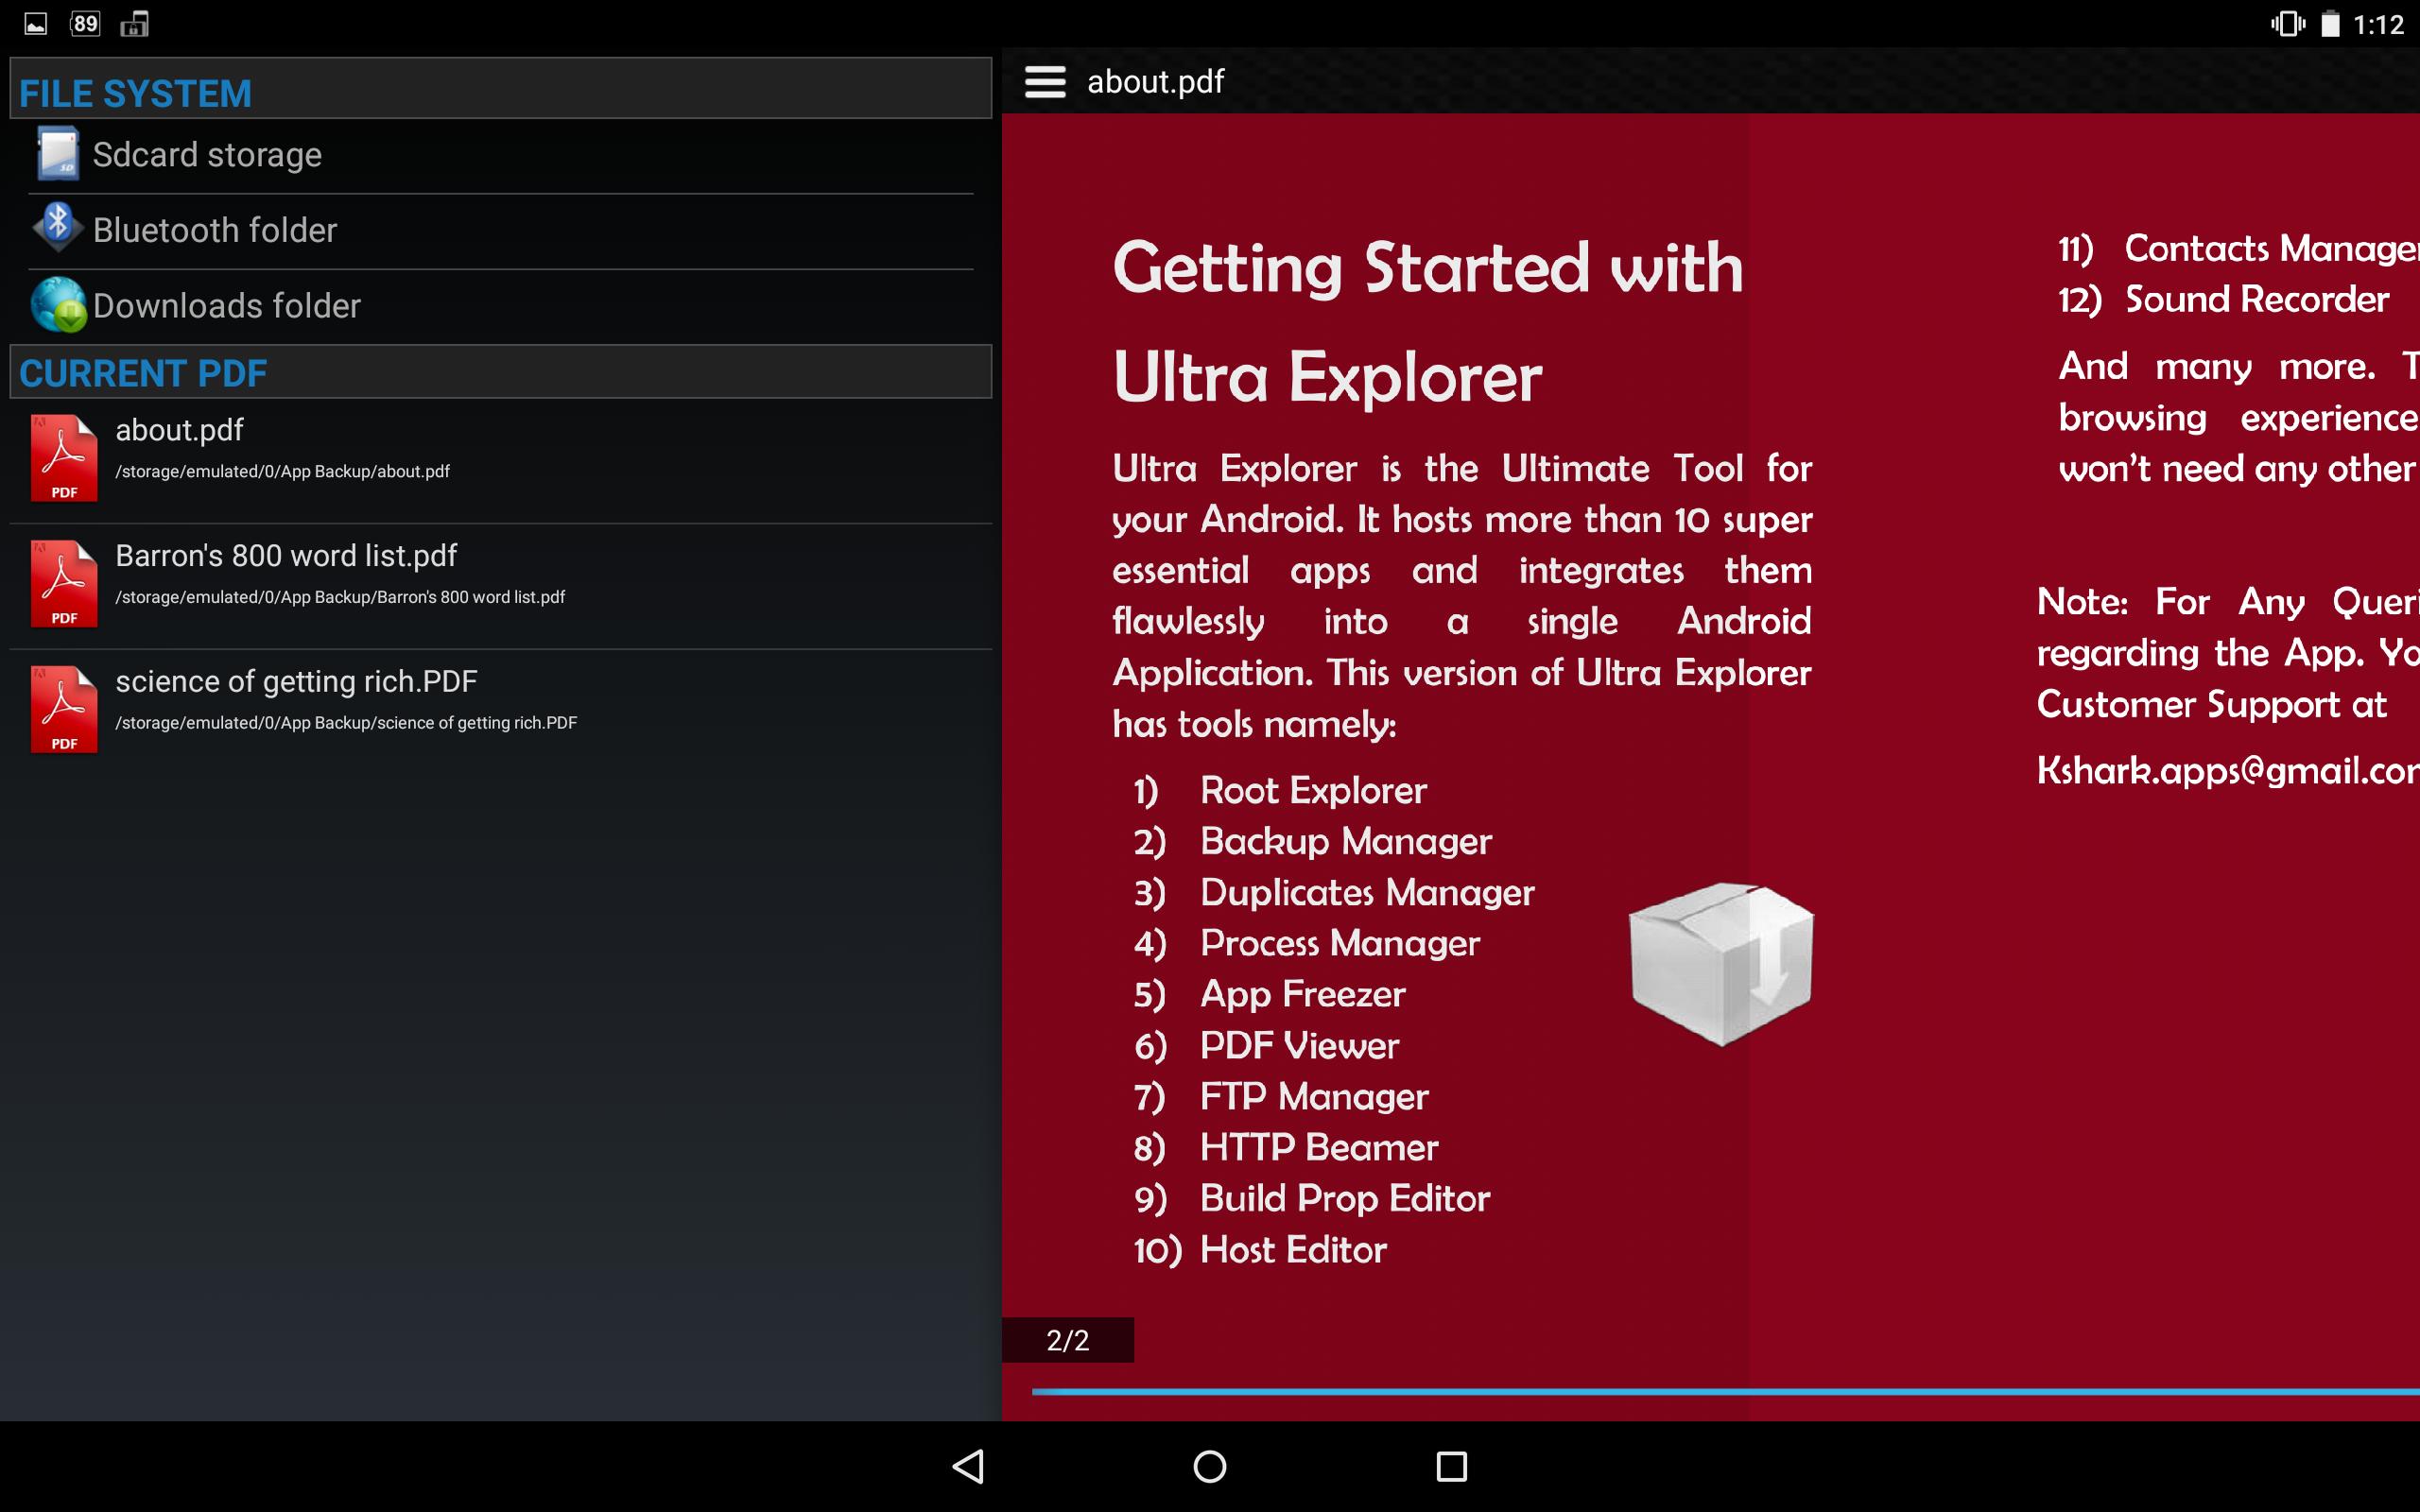Tap the Kshark.apps@gmail.com email address
The height and width of the screenshot is (1512, 2420).
click(2228, 770)
